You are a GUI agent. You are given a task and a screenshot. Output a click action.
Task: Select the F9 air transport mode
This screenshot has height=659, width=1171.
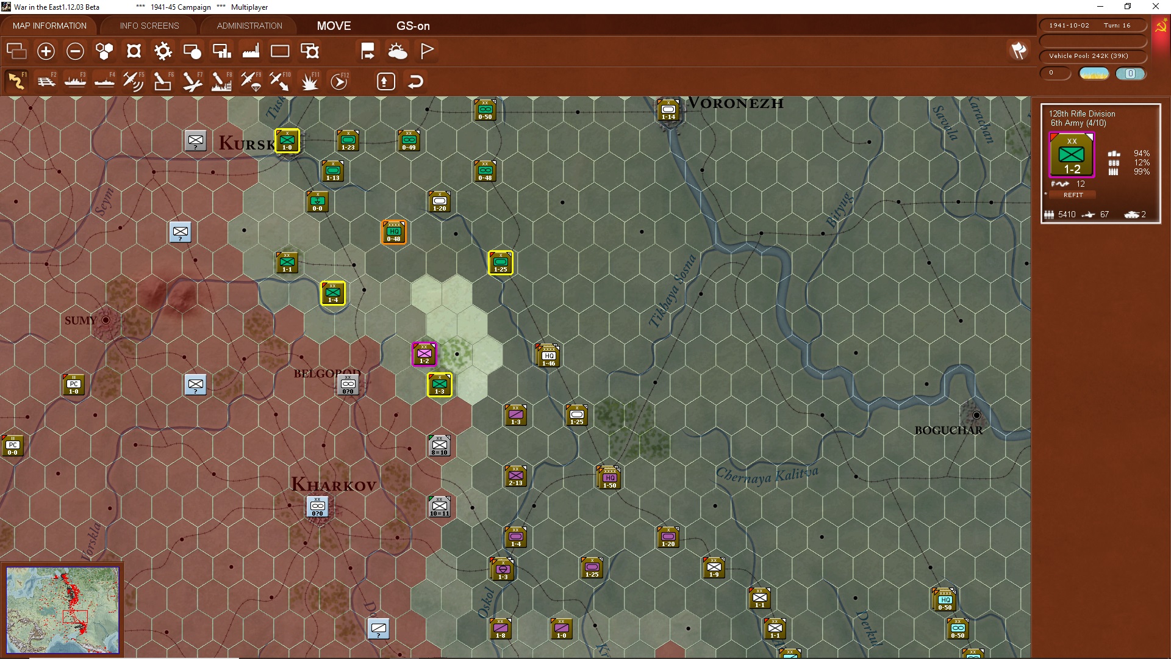(x=251, y=81)
